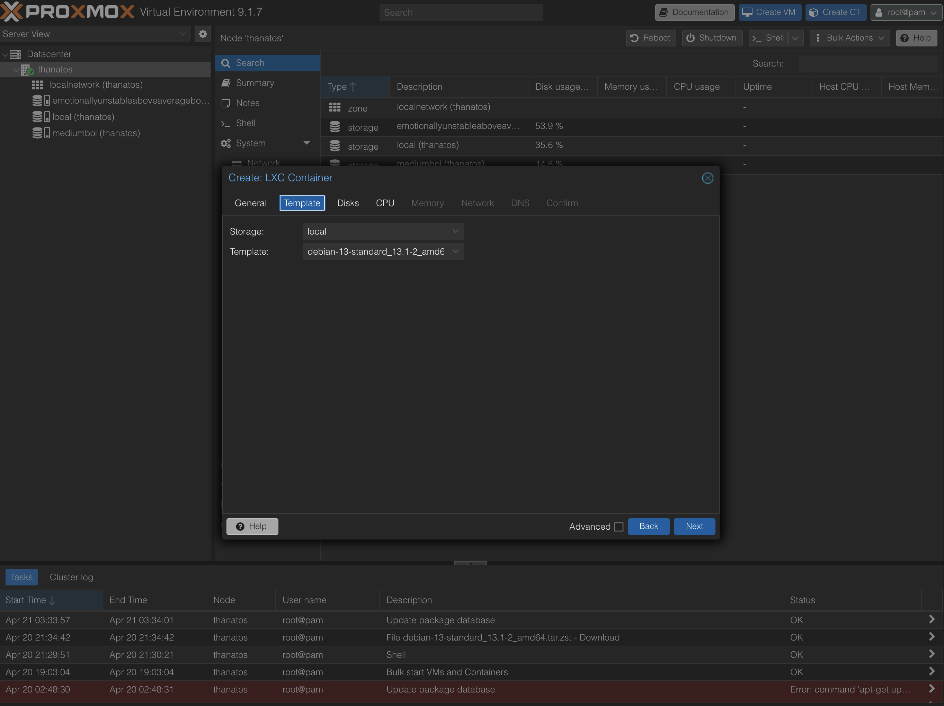Image resolution: width=944 pixels, height=706 pixels.
Task: Click the Documentation book icon
Action: (x=664, y=12)
